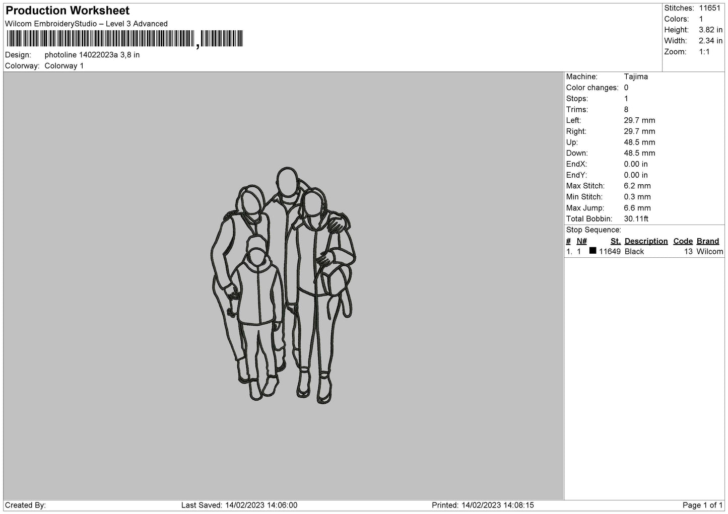Screen dimensions: 728x514
Task: Select the Machine value Tajima
Action: point(636,77)
